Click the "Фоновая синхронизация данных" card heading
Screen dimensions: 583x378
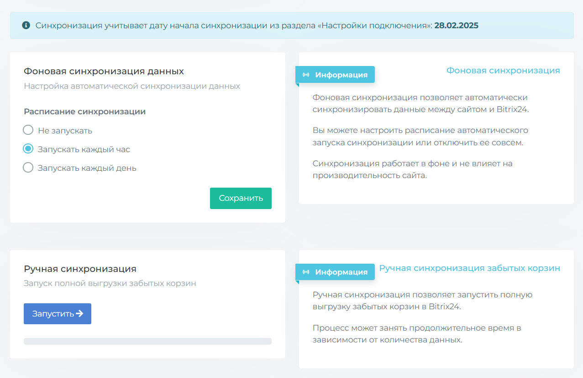click(104, 72)
